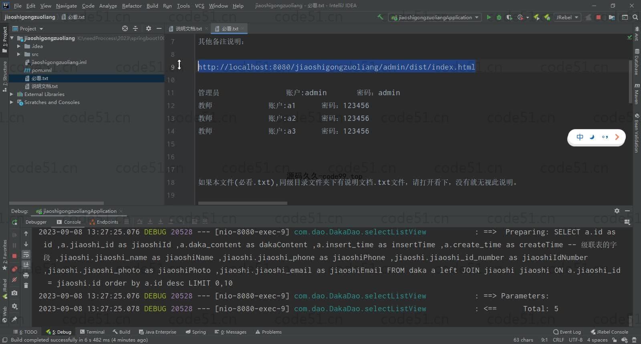Collapse all in Project panel
Viewport: 641px width, 344px height.
pyautogui.click(x=135, y=28)
